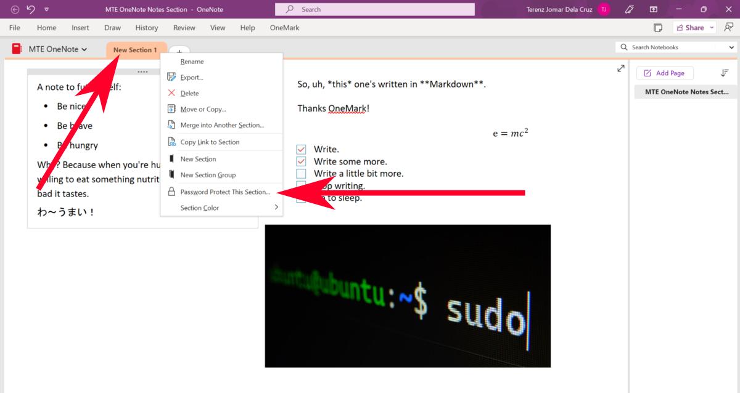Open the sort pages icon in the page pane
The width and height of the screenshot is (740, 393).
pyautogui.click(x=725, y=73)
